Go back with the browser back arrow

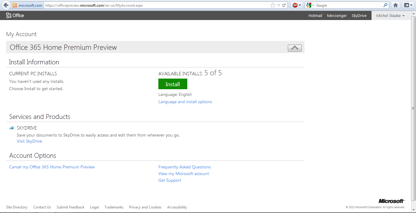[x=6, y=5]
